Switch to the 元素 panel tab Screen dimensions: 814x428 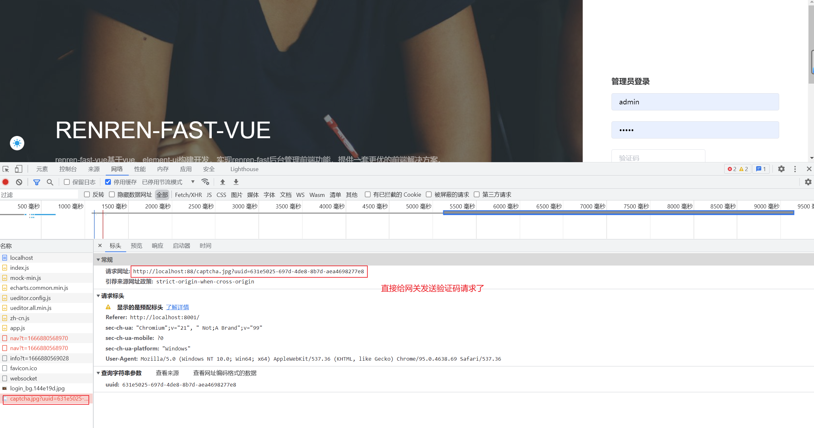[x=42, y=169]
